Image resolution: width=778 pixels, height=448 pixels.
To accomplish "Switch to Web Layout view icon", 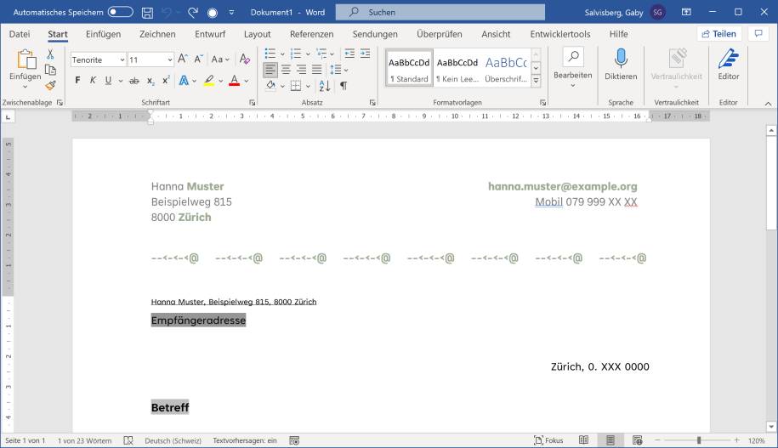I will (x=638, y=440).
